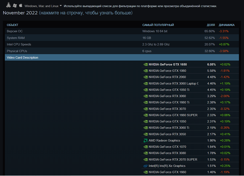Screen dimensions: 244x176
Task: Expand the System RAM row
Action: point(122,38)
